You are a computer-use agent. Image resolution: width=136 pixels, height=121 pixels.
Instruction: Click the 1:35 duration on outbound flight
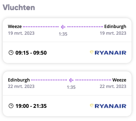click(63, 34)
